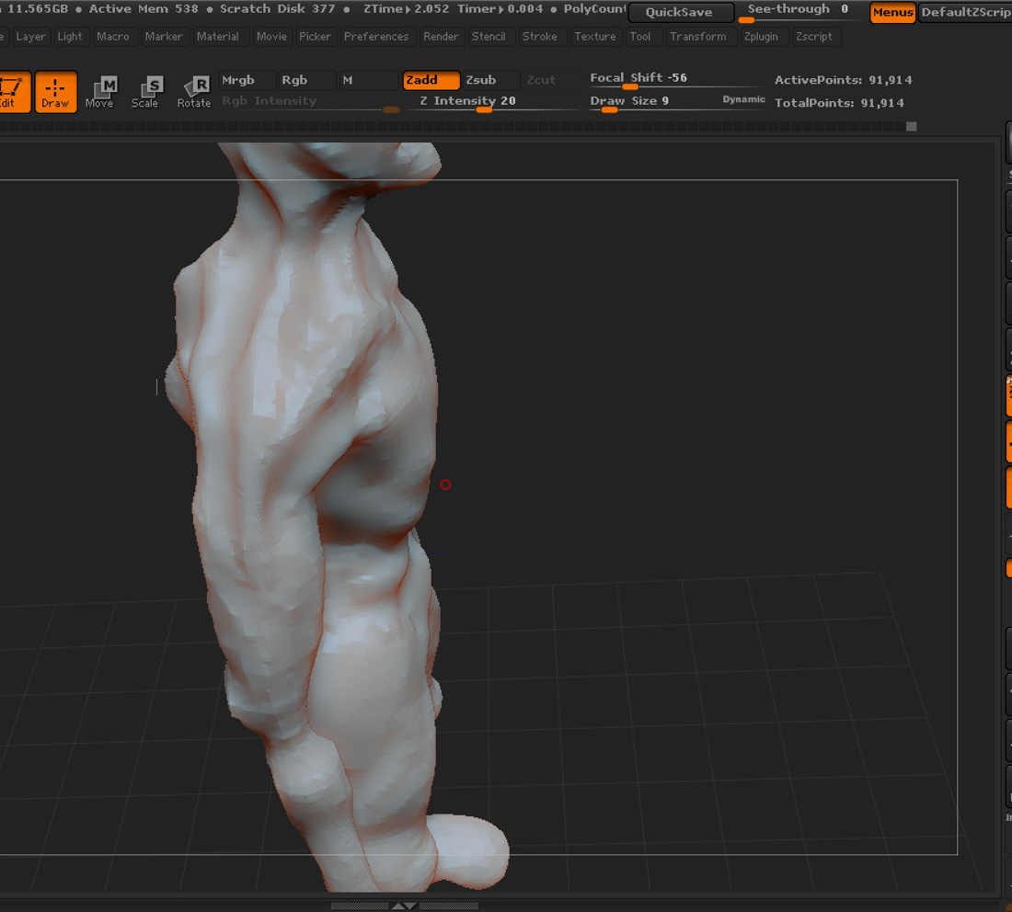This screenshot has height=912, width=1012.
Task: Click the ActivePoints: 91,914 readout
Action: (844, 80)
